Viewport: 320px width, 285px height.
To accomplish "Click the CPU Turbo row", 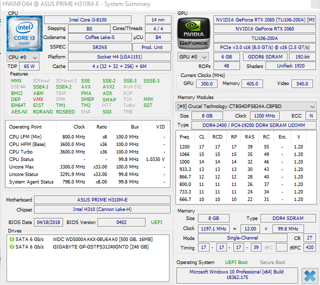I will tap(87, 152).
